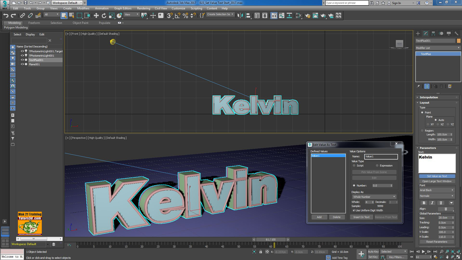462x260 pixels.
Task: Click the Play Animation button
Action: [x=423, y=252]
